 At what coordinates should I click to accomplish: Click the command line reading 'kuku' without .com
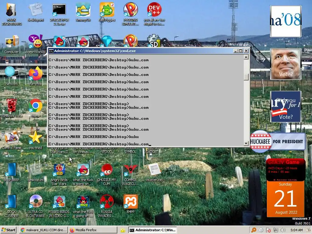[x=94, y=137]
